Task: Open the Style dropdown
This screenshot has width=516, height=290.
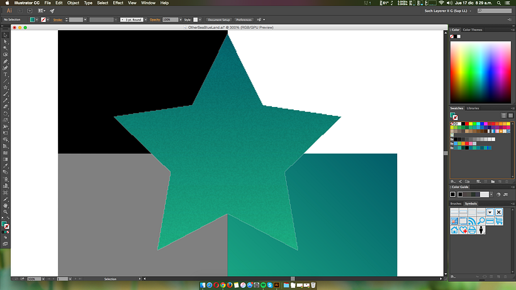Action: tap(199, 20)
